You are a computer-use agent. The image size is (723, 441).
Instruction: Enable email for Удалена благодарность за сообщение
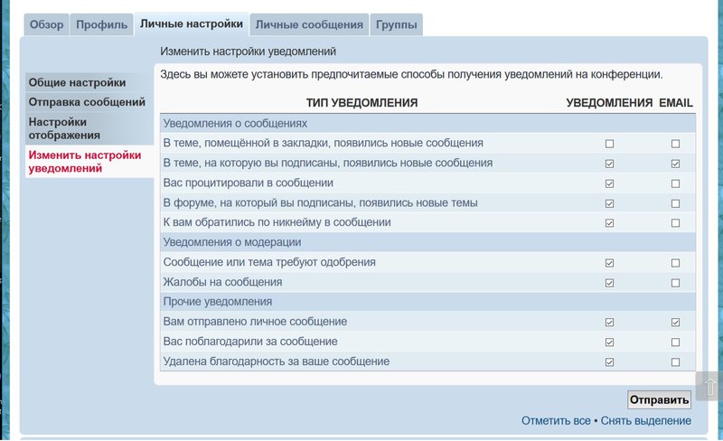tap(675, 362)
